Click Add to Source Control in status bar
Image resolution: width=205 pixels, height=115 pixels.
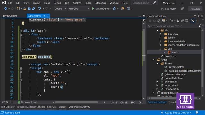coord(176,113)
